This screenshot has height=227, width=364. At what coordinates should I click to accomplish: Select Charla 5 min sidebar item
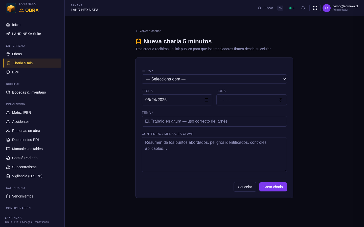[32, 63]
